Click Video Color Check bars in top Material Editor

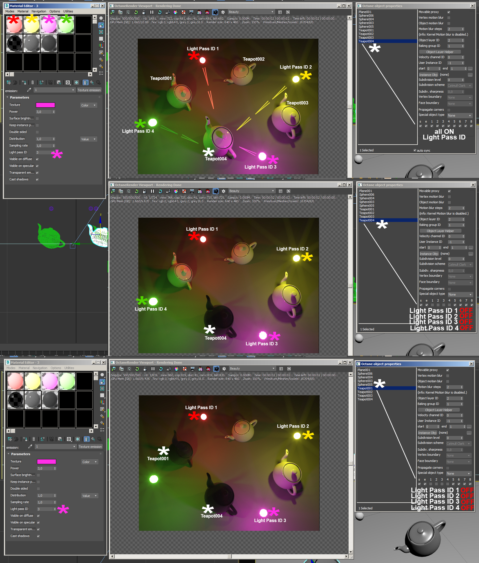[101, 45]
